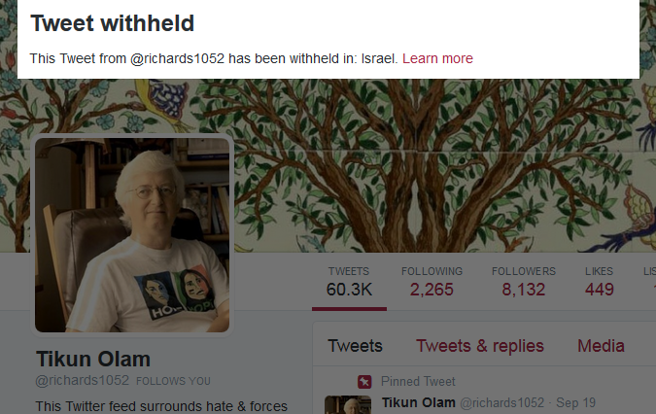
Task: Click the Tikun Olam profile name heading
Action: click(x=93, y=360)
